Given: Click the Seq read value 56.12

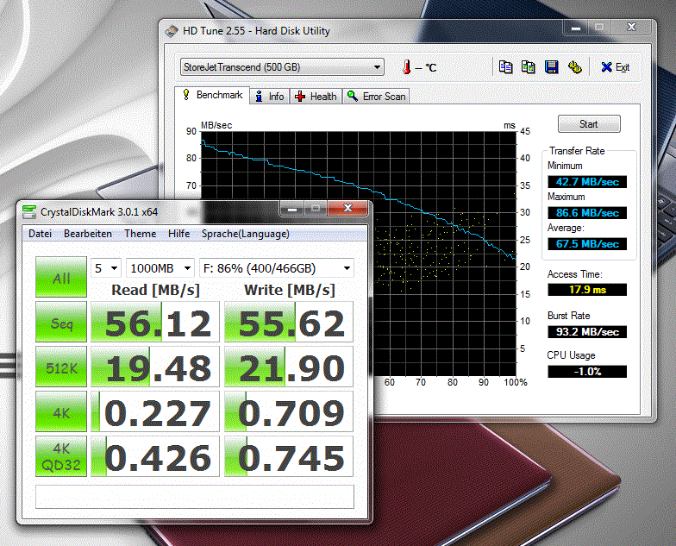Looking at the screenshot, I should [x=155, y=323].
